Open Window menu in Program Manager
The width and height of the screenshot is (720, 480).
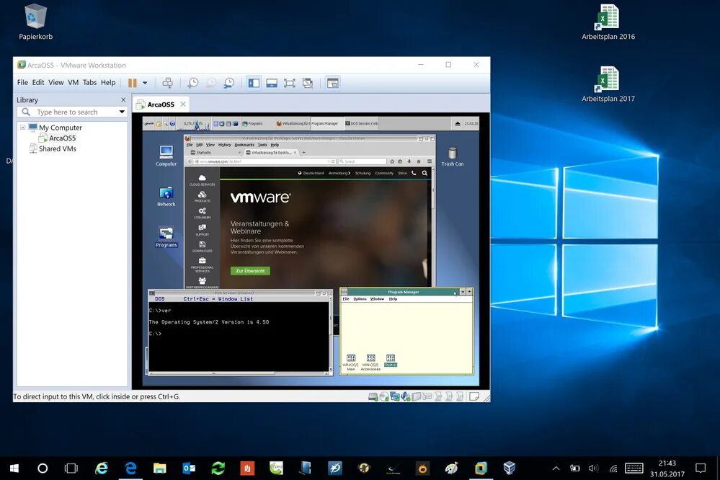pos(377,299)
